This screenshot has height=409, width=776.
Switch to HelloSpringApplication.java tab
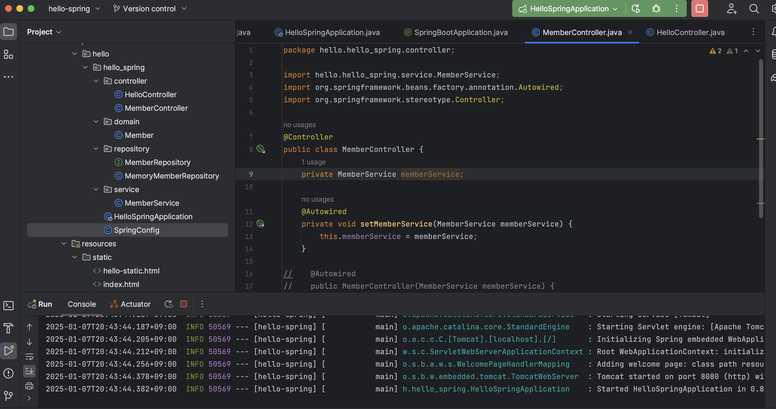pyautogui.click(x=328, y=32)
